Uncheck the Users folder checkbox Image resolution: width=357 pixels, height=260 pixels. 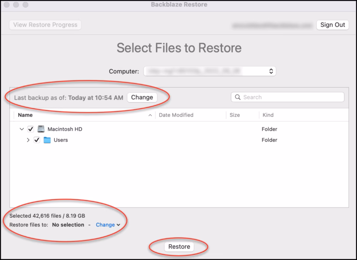tap(37, 140)
